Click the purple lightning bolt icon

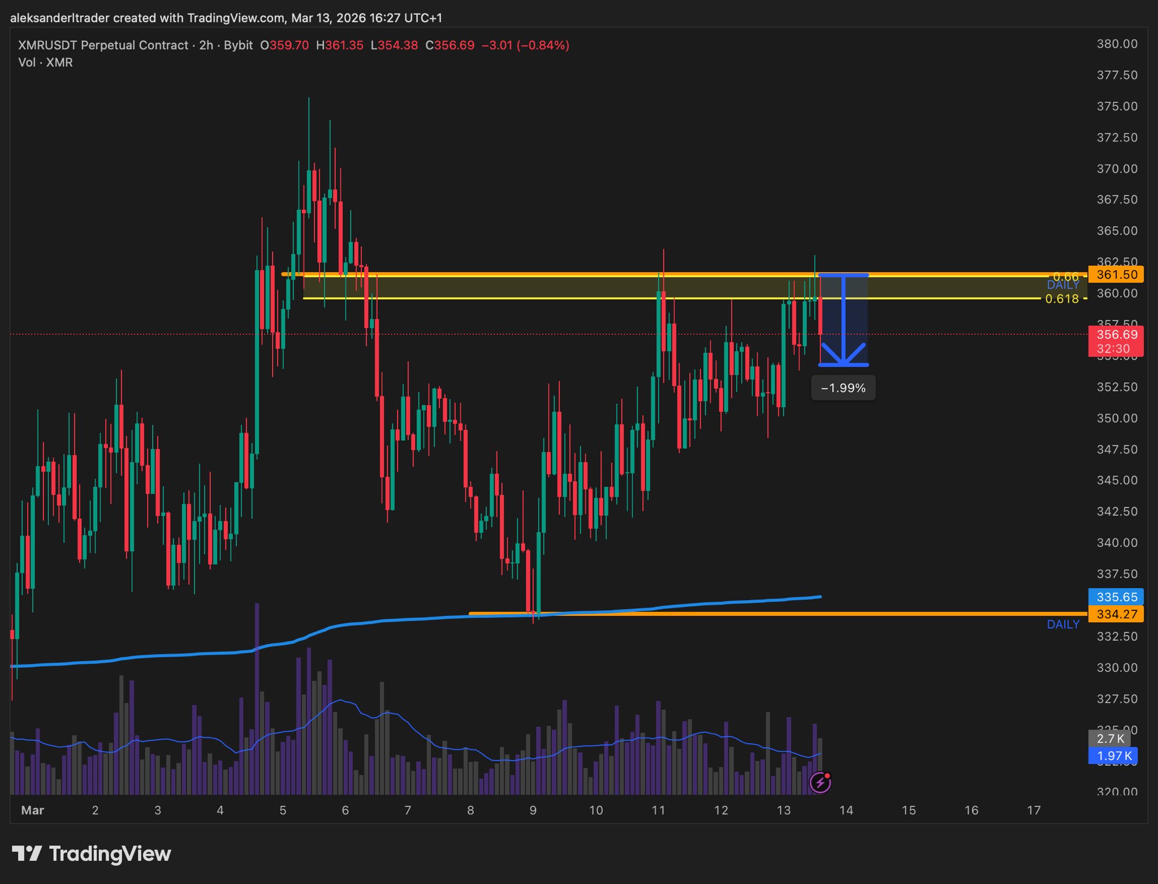pos(820,783)
